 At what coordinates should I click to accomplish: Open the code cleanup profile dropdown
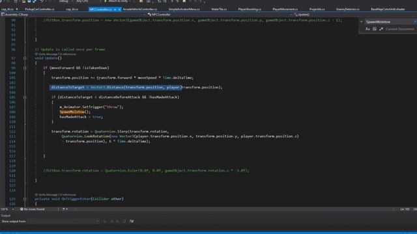(x=65, y=209)
